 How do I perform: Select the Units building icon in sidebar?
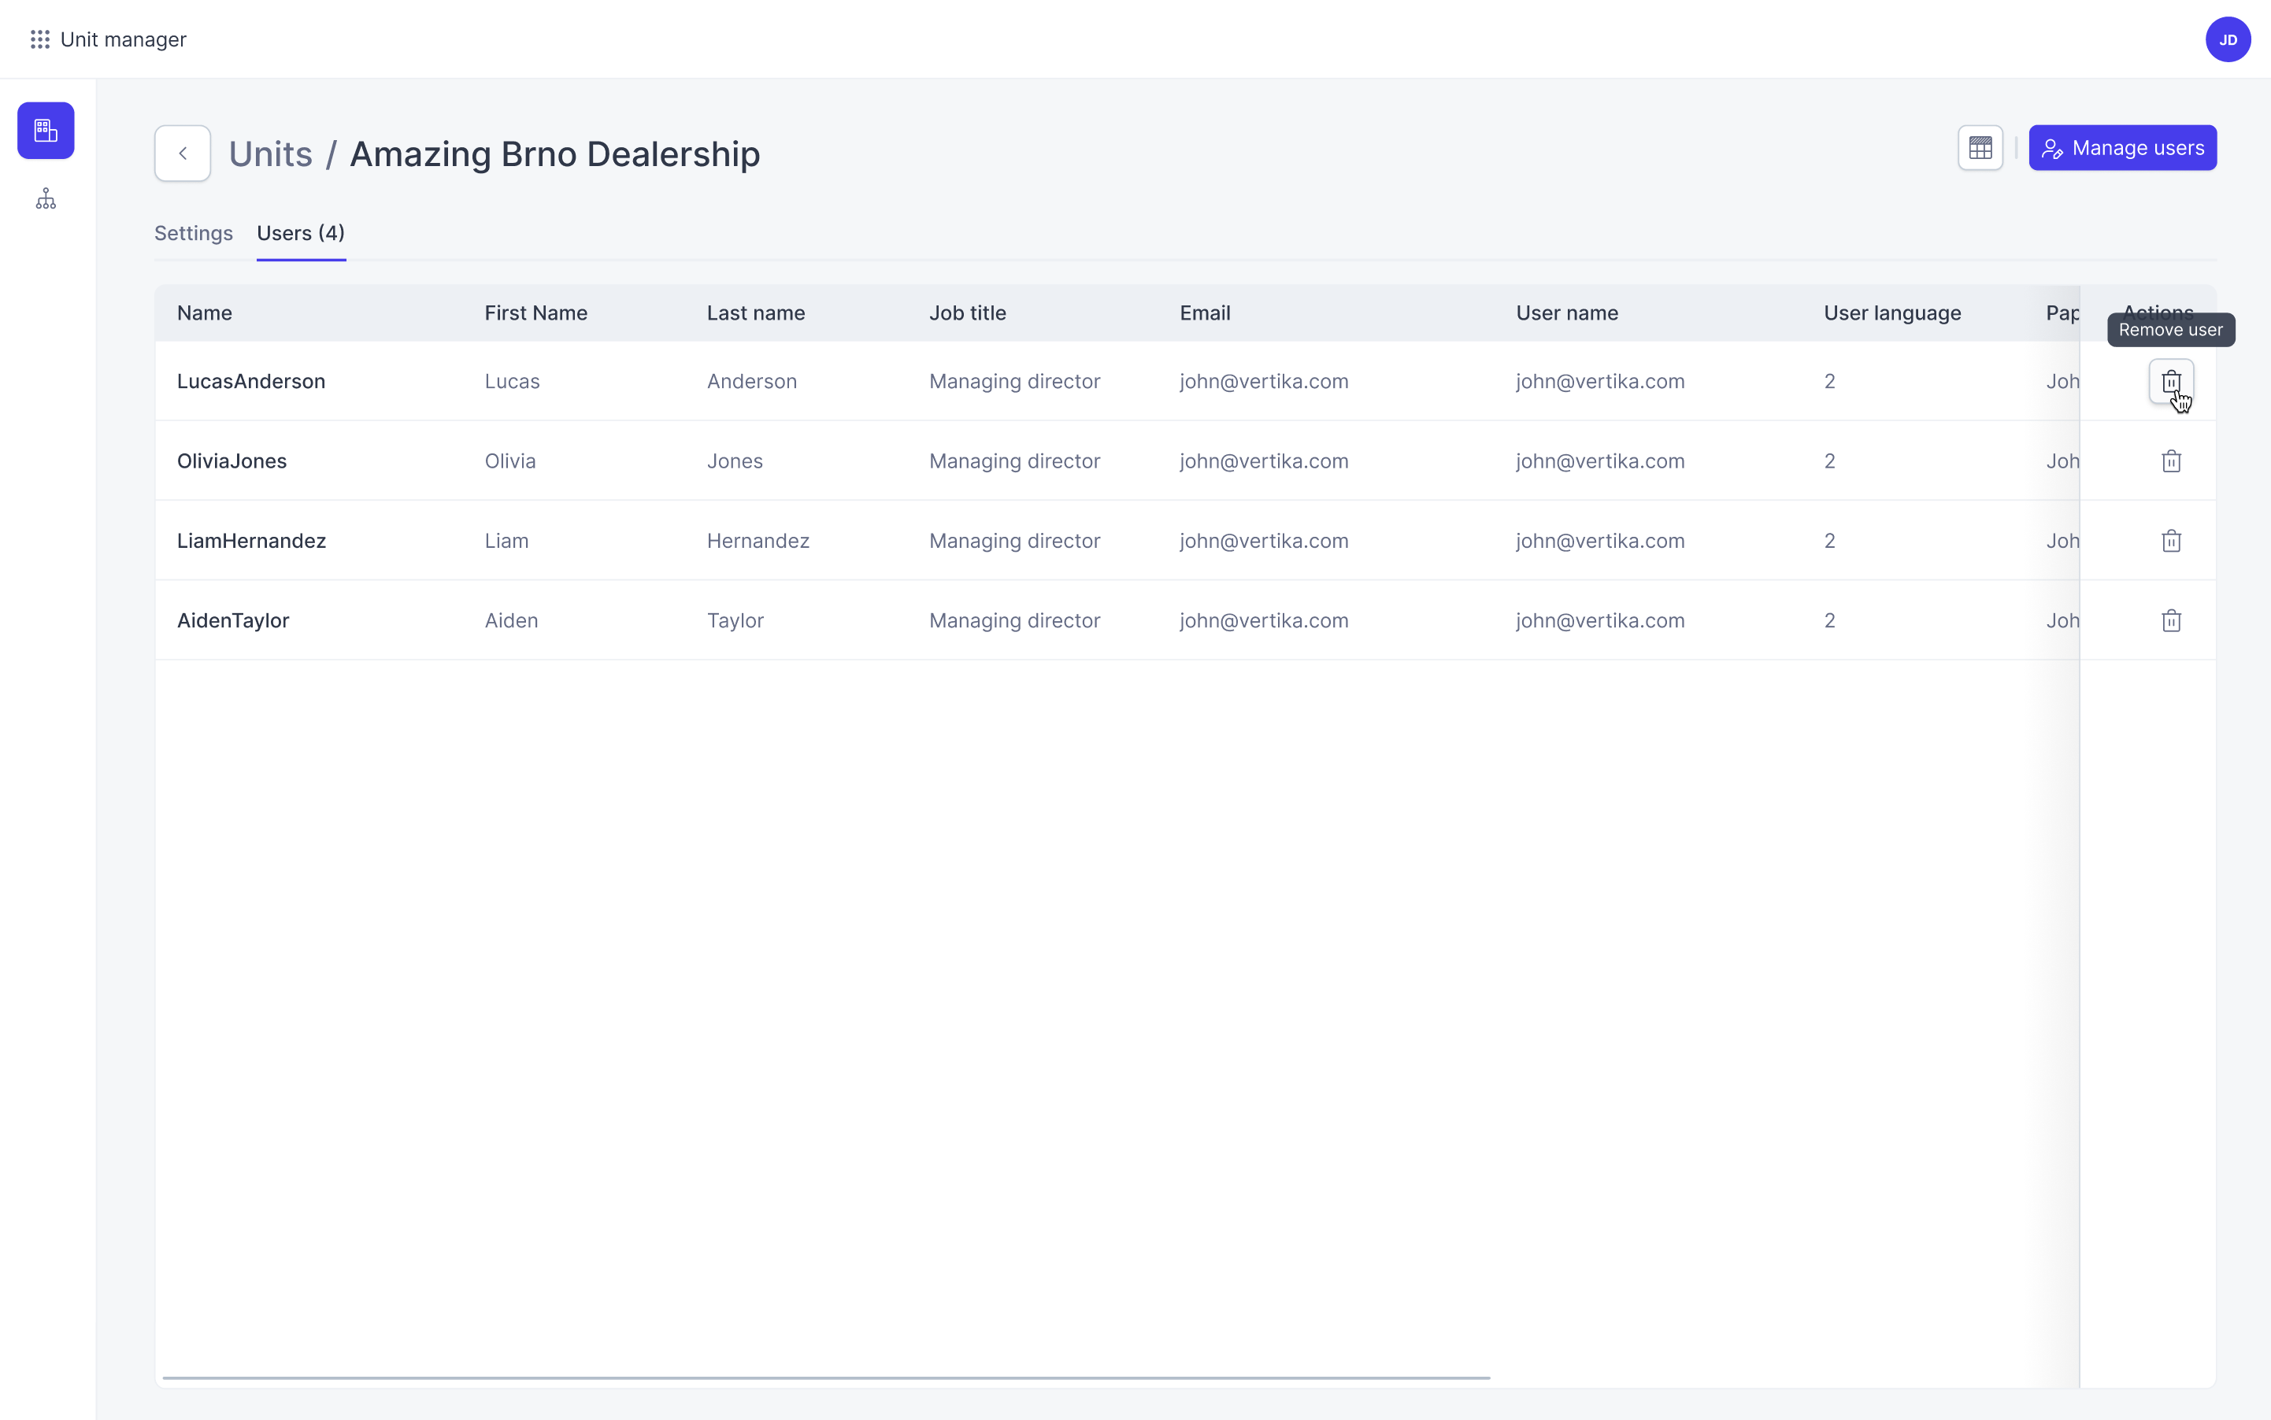(46, 131)
